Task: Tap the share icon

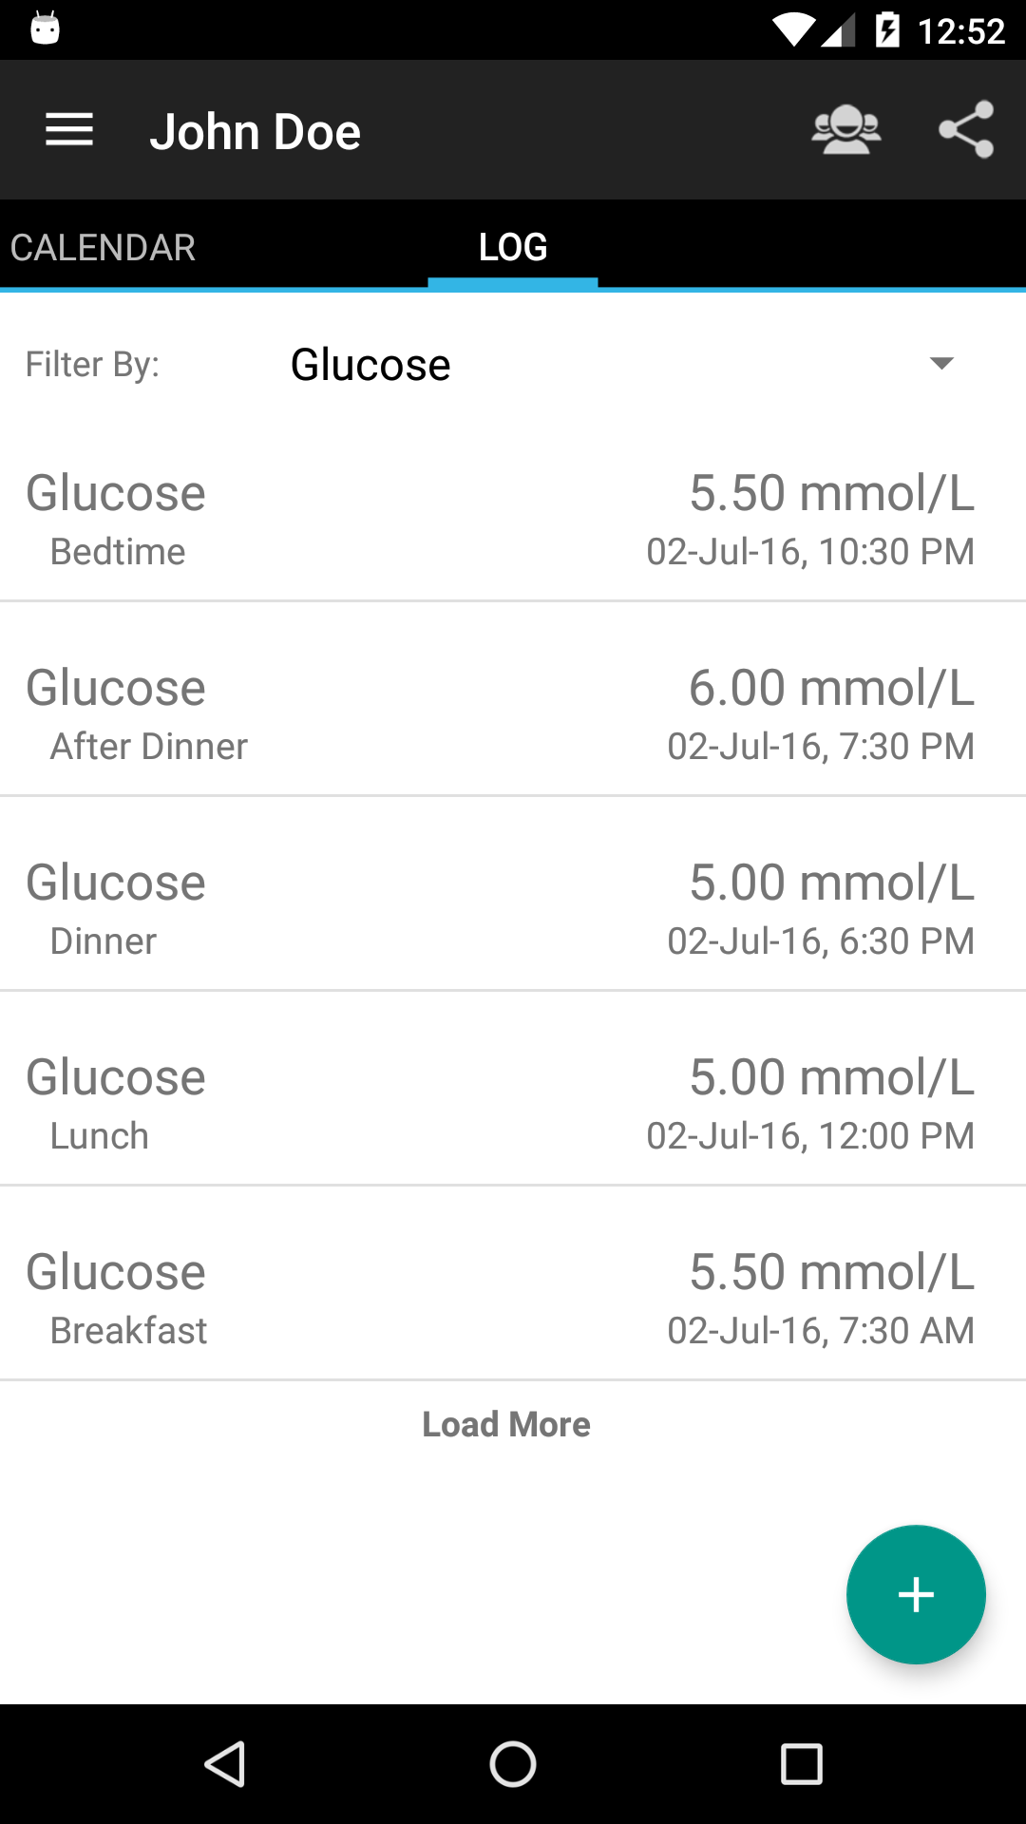Action: [x=965, y=130]
